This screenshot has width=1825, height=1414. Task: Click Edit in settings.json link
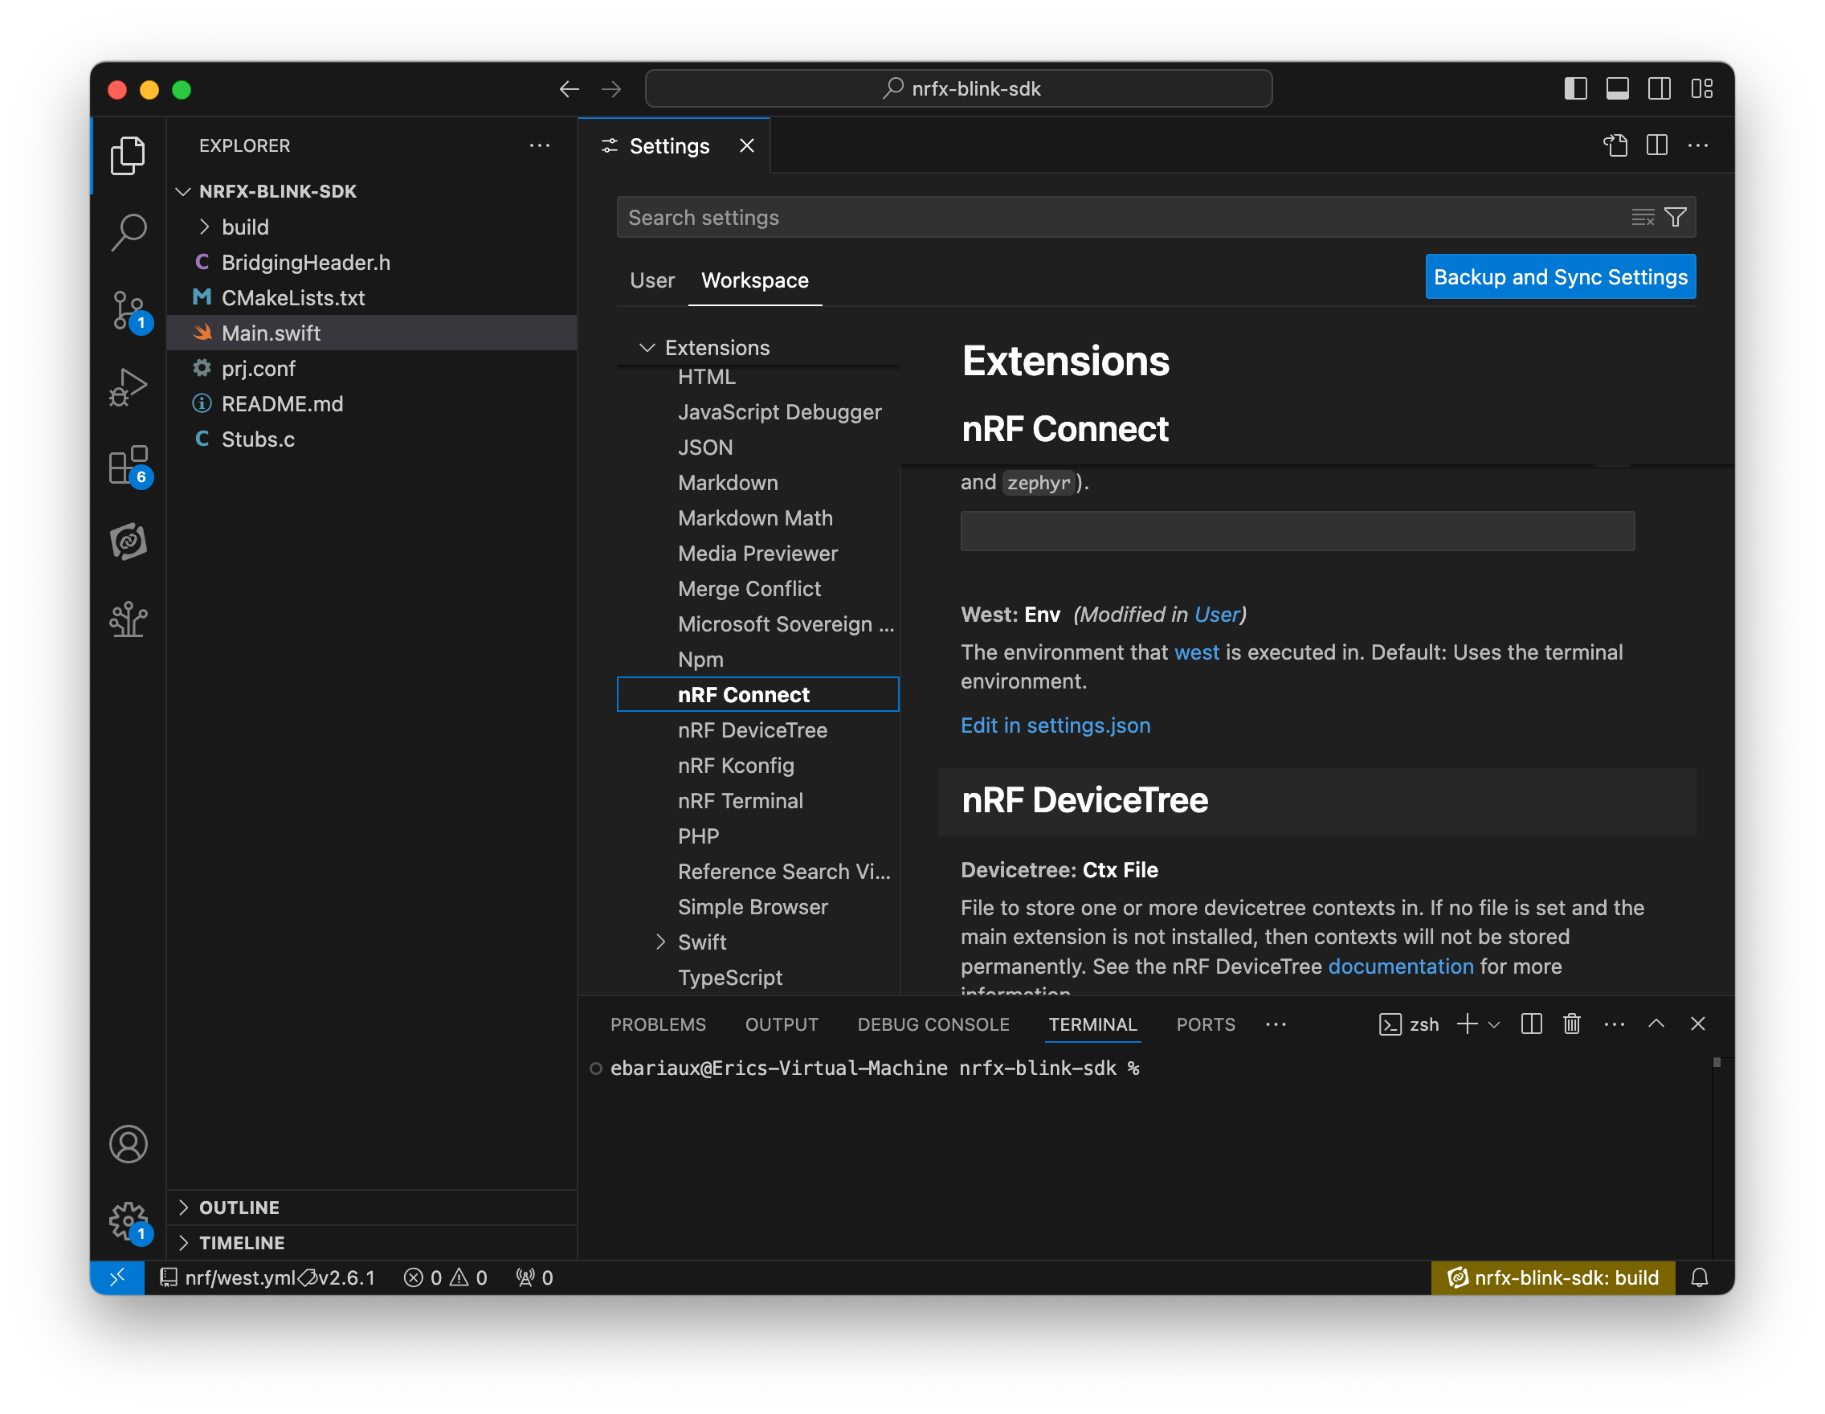tap(1055, 725)
